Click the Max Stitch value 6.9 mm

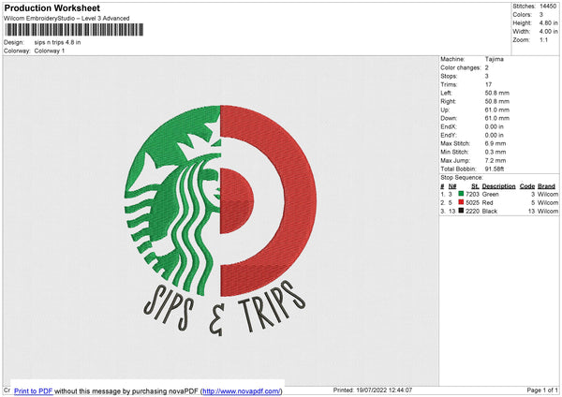(495, 143)
